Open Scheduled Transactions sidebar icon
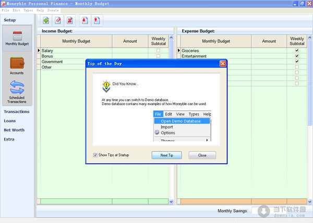Screen dimensions: 313x223 click(x=17, y=92)
